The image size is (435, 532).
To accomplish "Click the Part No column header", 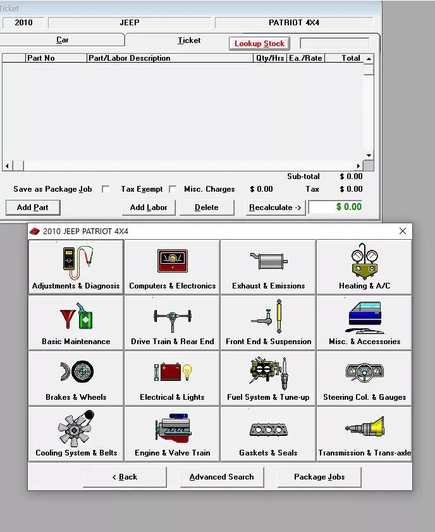I will tap(56, 58).
